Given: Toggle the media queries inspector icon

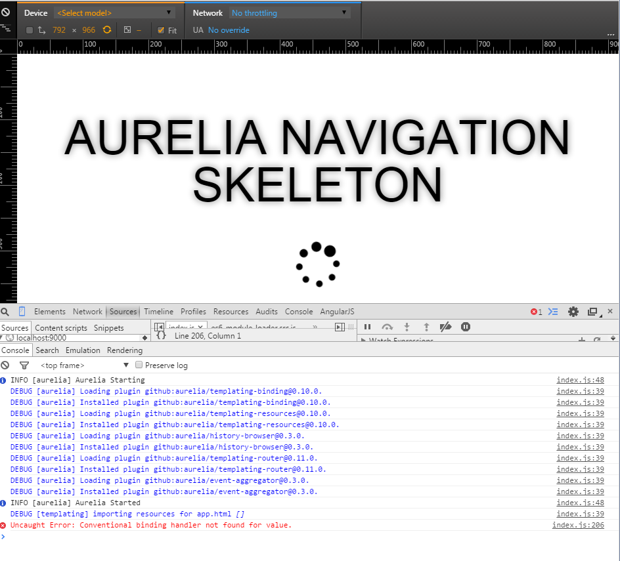Looking at the screenshot, I should (x=5, y=28).
